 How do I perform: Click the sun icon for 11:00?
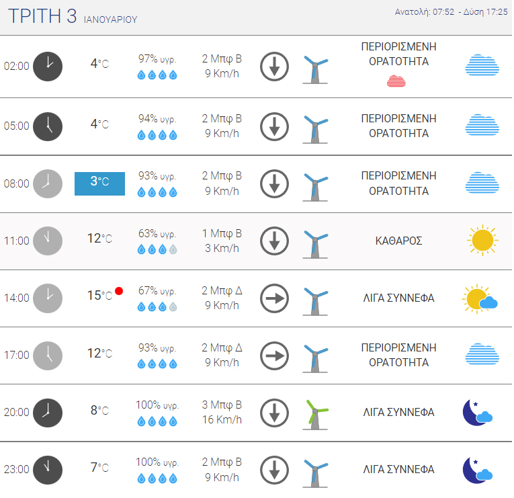(x=482, y=241)
